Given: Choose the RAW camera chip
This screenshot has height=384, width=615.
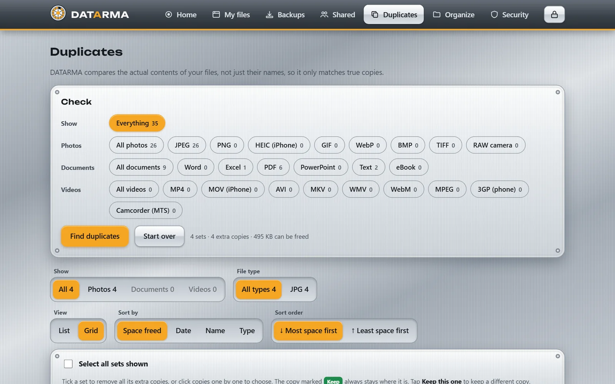Looking at the screenshot, I should point(496,145).
